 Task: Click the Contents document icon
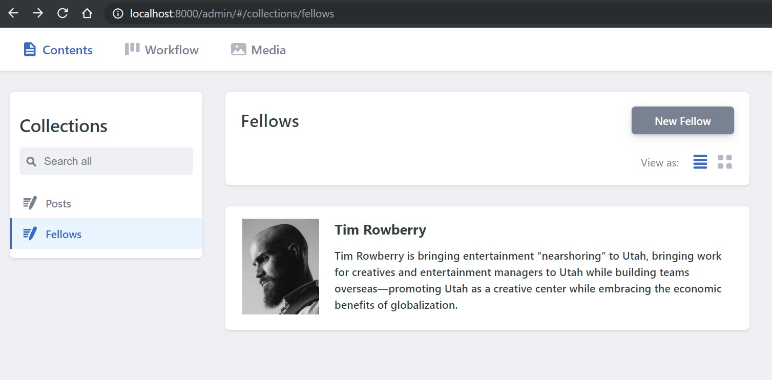coord(30,50)
